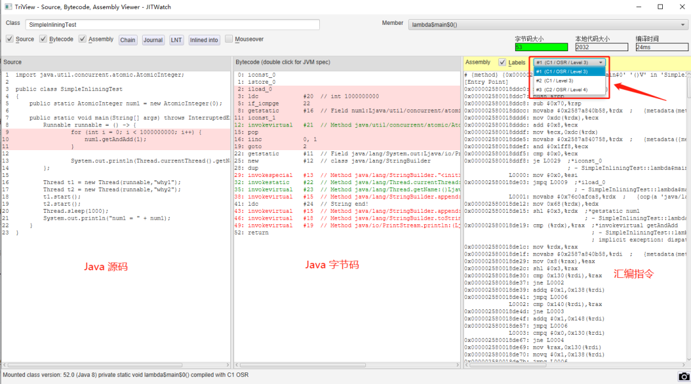This screenshot has width=691, height=384.
Task: Click assembly line 'jne L0004'
Action: (x=514, y=341)
